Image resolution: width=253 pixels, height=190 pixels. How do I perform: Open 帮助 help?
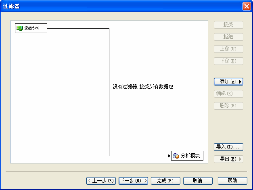(x=232, y=181)
